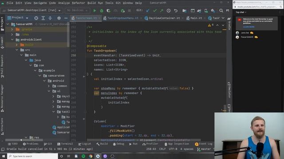This screenshot has height=159, width=284.
Task: Expand the gradle folder
Action: (12, 29)
